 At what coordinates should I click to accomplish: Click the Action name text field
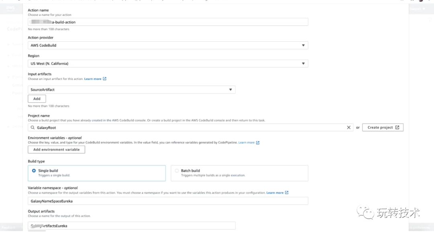(x=168, y=22)
